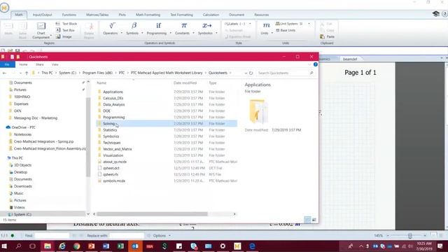The image size is (448, 252).
Task: Open the Symbols beta icon in ribbon
Action: [134, 26]
